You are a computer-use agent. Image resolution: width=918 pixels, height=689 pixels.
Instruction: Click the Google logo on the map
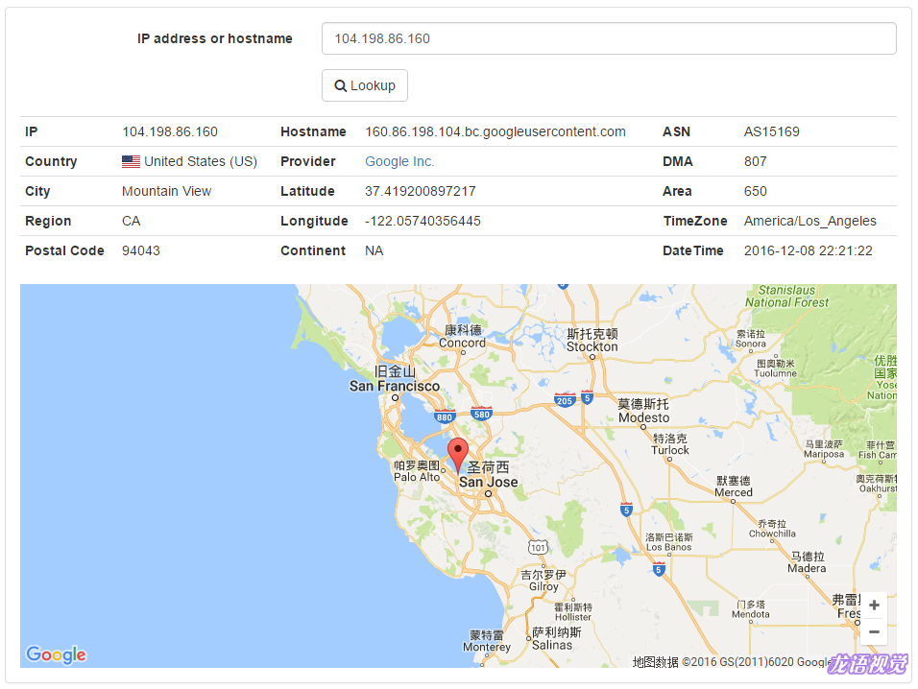[x=57, y=654]
